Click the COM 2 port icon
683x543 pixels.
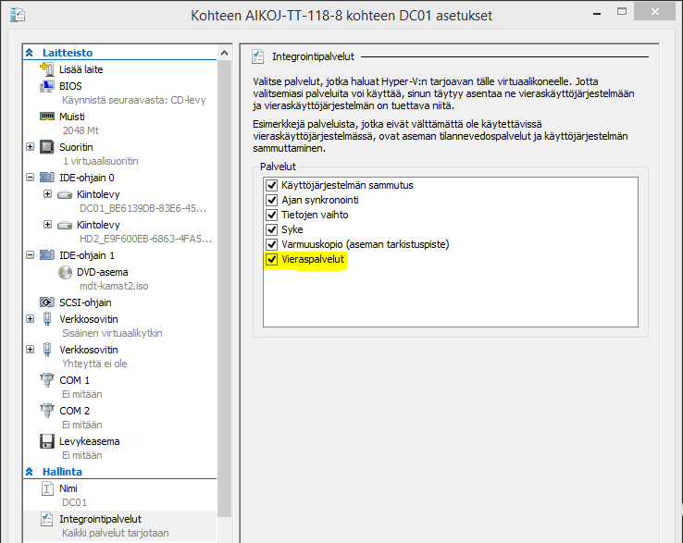coord(46,411)
